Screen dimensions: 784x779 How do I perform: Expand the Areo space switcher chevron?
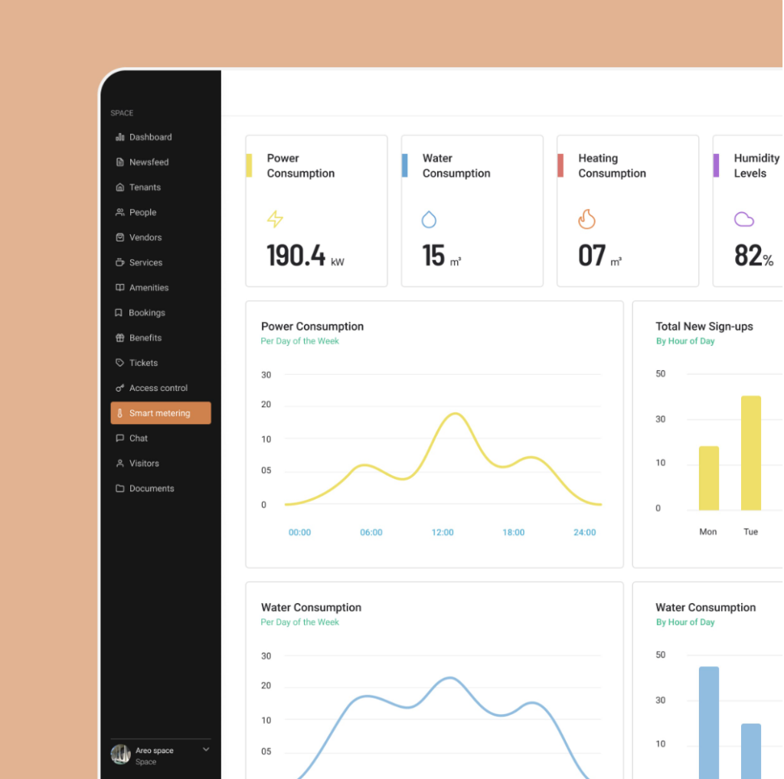click(206, 749)
